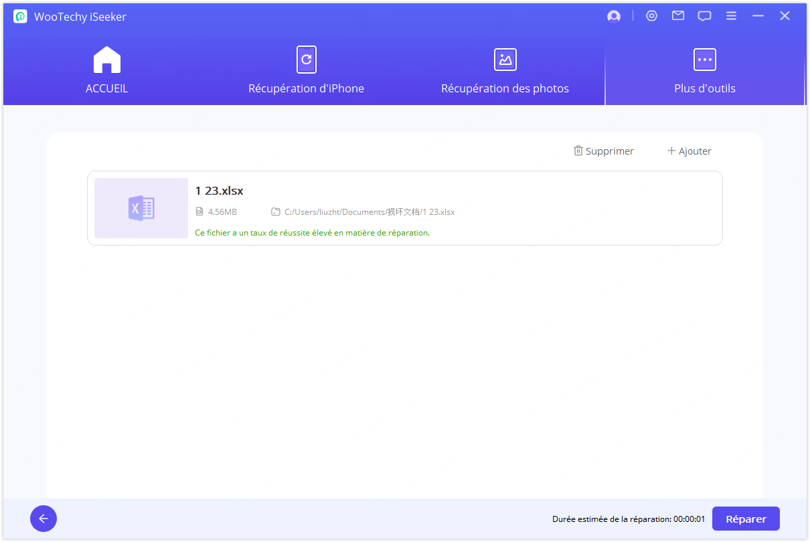Image resolution: width=810 pixels, height=542 pixels.
Task: Switch to Récupération d'iPhone tab
Action: [306, 70]
